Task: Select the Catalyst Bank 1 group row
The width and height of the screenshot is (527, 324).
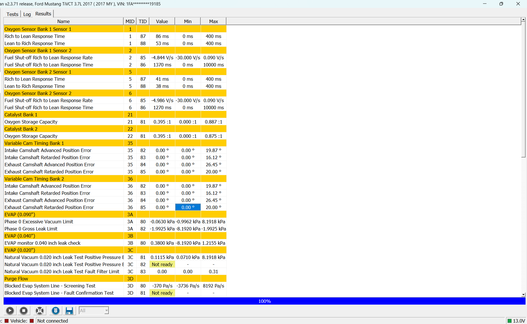Action: click(x=115, y=115)
